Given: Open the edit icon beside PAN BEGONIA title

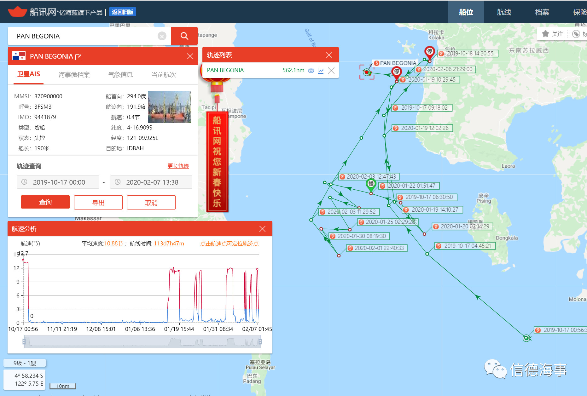Looking at the screenshot, I should [x=78, y=57].
